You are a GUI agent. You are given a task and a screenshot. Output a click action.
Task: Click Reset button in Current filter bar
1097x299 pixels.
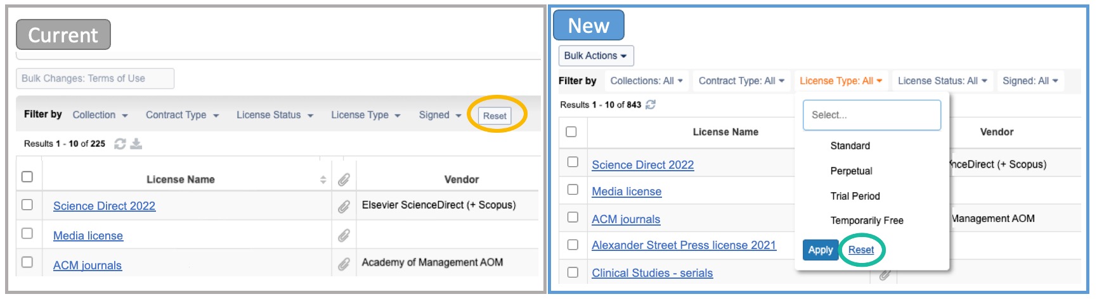(495, 116)
